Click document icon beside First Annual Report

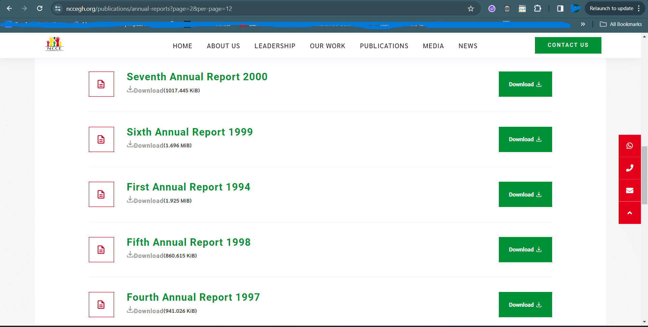pyautogui.click(x=101, y=194)
